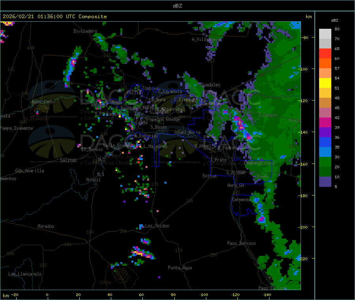Screen dimensions: 355x300
Task: Click the Algarrobal place label
Action: (x=173, y=109)
